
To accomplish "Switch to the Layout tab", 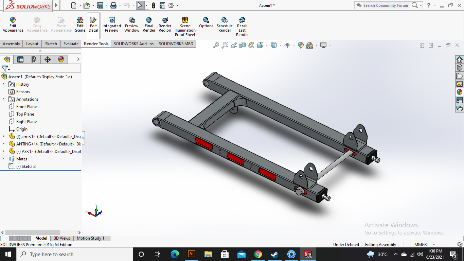I will (32, 44).
